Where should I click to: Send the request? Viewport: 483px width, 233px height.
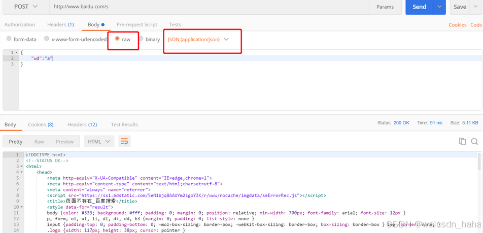pos(419,7)
